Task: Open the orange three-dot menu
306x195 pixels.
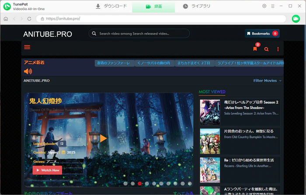Action: click(278, 49)
